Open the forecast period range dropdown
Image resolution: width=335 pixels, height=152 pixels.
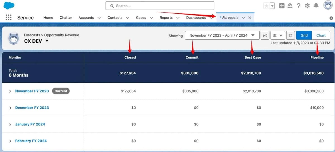pos(222,35)
